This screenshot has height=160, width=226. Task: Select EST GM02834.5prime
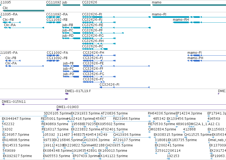coord(149,132)
